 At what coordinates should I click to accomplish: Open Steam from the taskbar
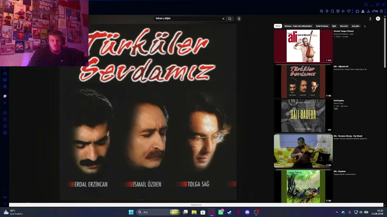pyautogui.click(x=229, y=212)
